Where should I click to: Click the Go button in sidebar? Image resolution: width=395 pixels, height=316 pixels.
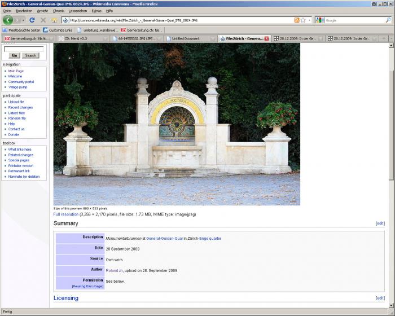[14, 55]
